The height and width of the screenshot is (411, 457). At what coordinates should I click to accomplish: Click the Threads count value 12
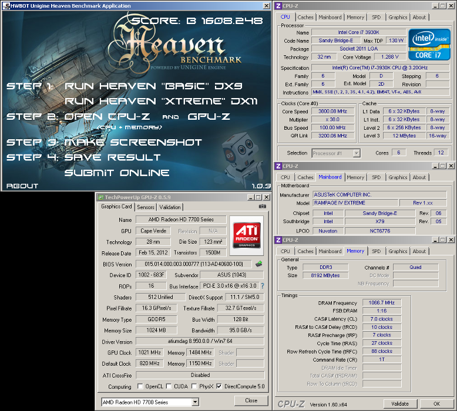[441, 153]
